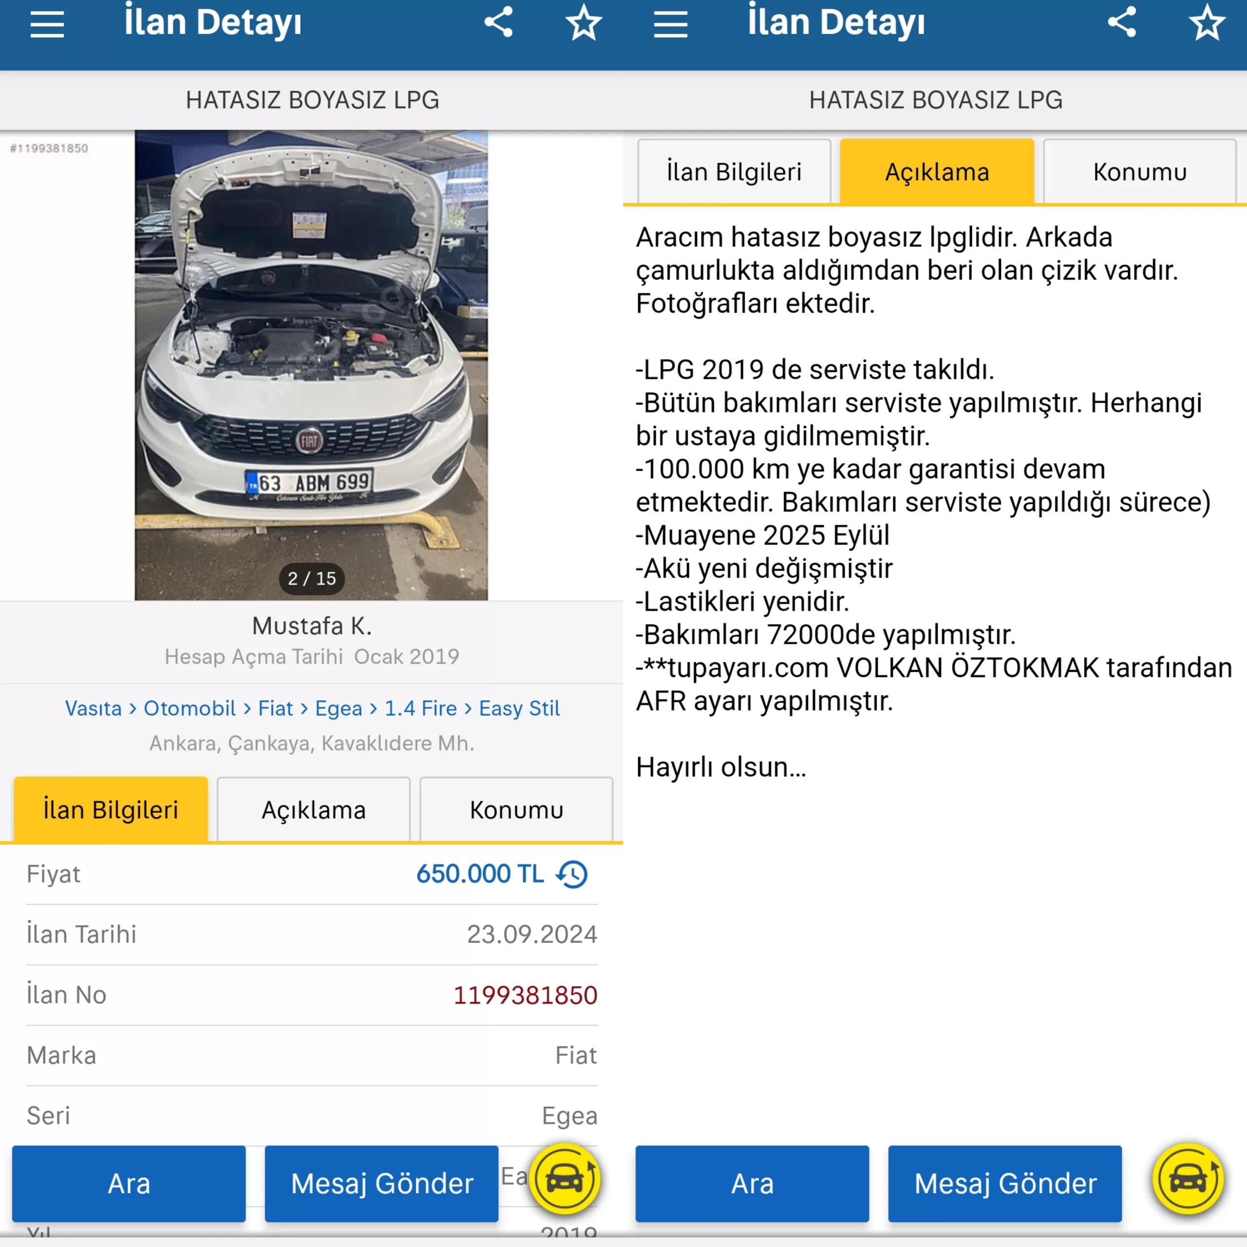Viewport: 1247px width, 1247px height.
Task: Tap share icon on right screen
Action: 1122,22
